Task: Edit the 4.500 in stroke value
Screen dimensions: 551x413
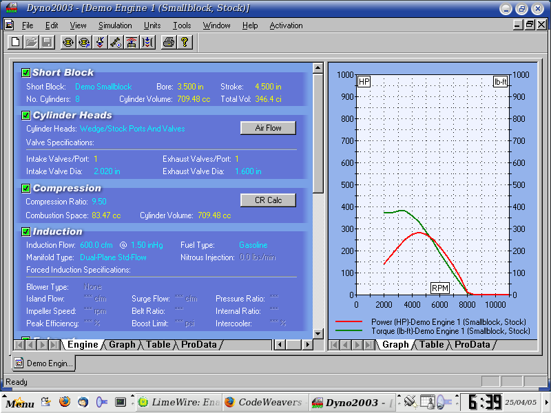Action: coord(268,87)
